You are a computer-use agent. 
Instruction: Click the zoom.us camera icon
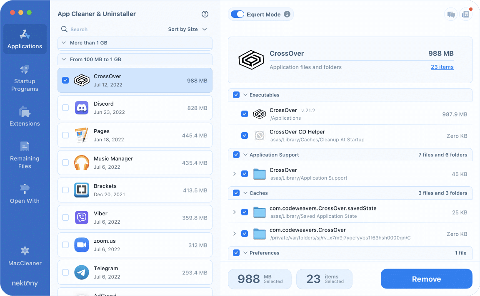click(82, 245)
